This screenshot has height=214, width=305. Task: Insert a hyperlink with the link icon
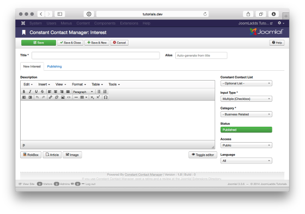coord(50,97)
